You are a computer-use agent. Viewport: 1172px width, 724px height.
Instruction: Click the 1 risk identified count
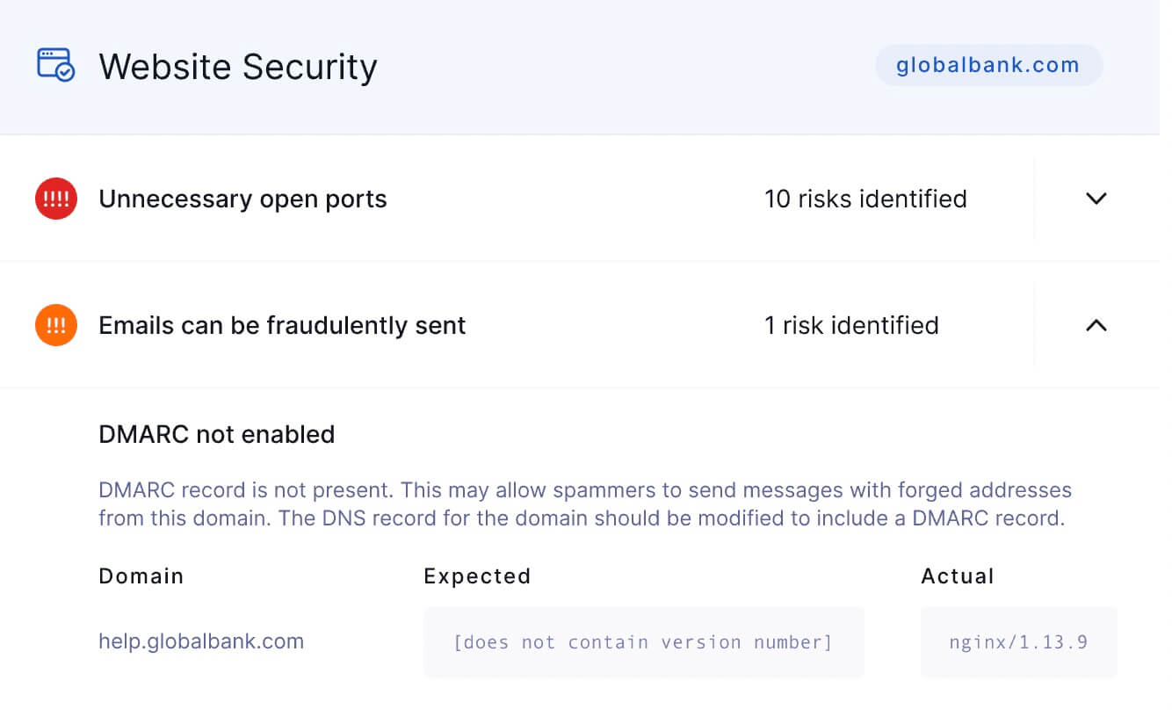pos(851,325)
